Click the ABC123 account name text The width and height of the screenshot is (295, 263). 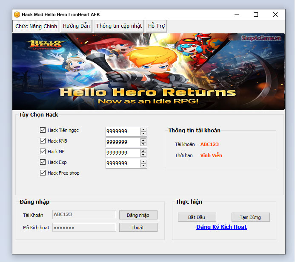[x=209, y=144]
